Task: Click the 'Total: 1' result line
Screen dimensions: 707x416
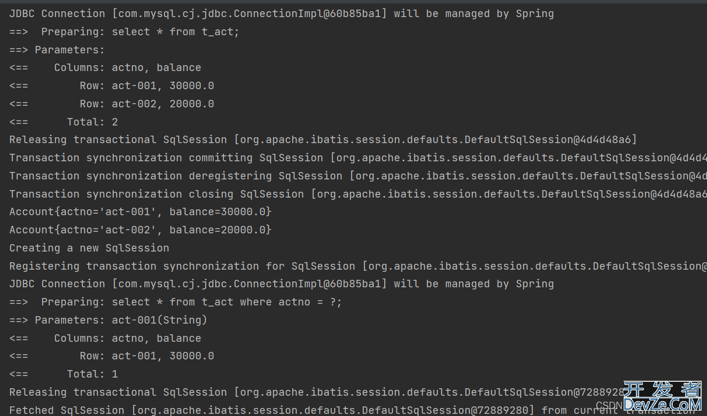Action: (x=64, y=374)
